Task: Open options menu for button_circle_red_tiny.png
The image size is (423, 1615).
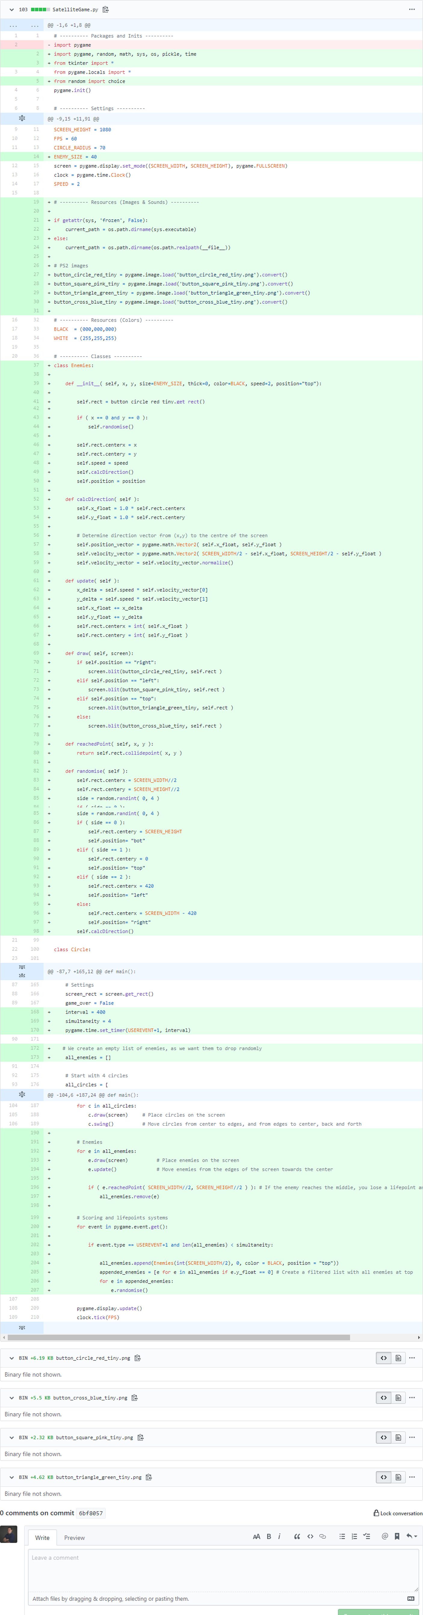Action: pyautogui.click(x=412, y=1358)
